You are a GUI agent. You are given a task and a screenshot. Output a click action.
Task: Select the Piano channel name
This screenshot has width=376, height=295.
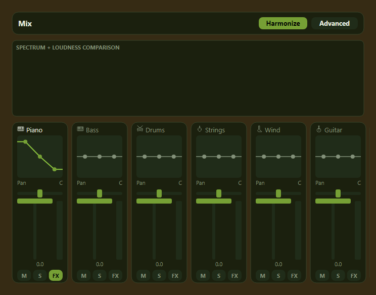34,130
